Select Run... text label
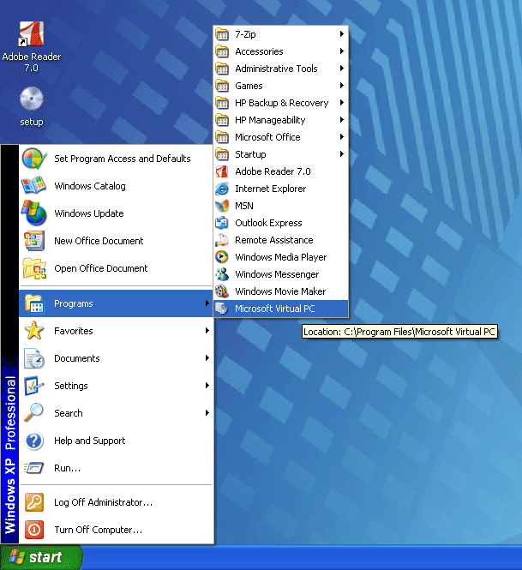The width and height of the screenshot is (522, 570). coord(67,468)
